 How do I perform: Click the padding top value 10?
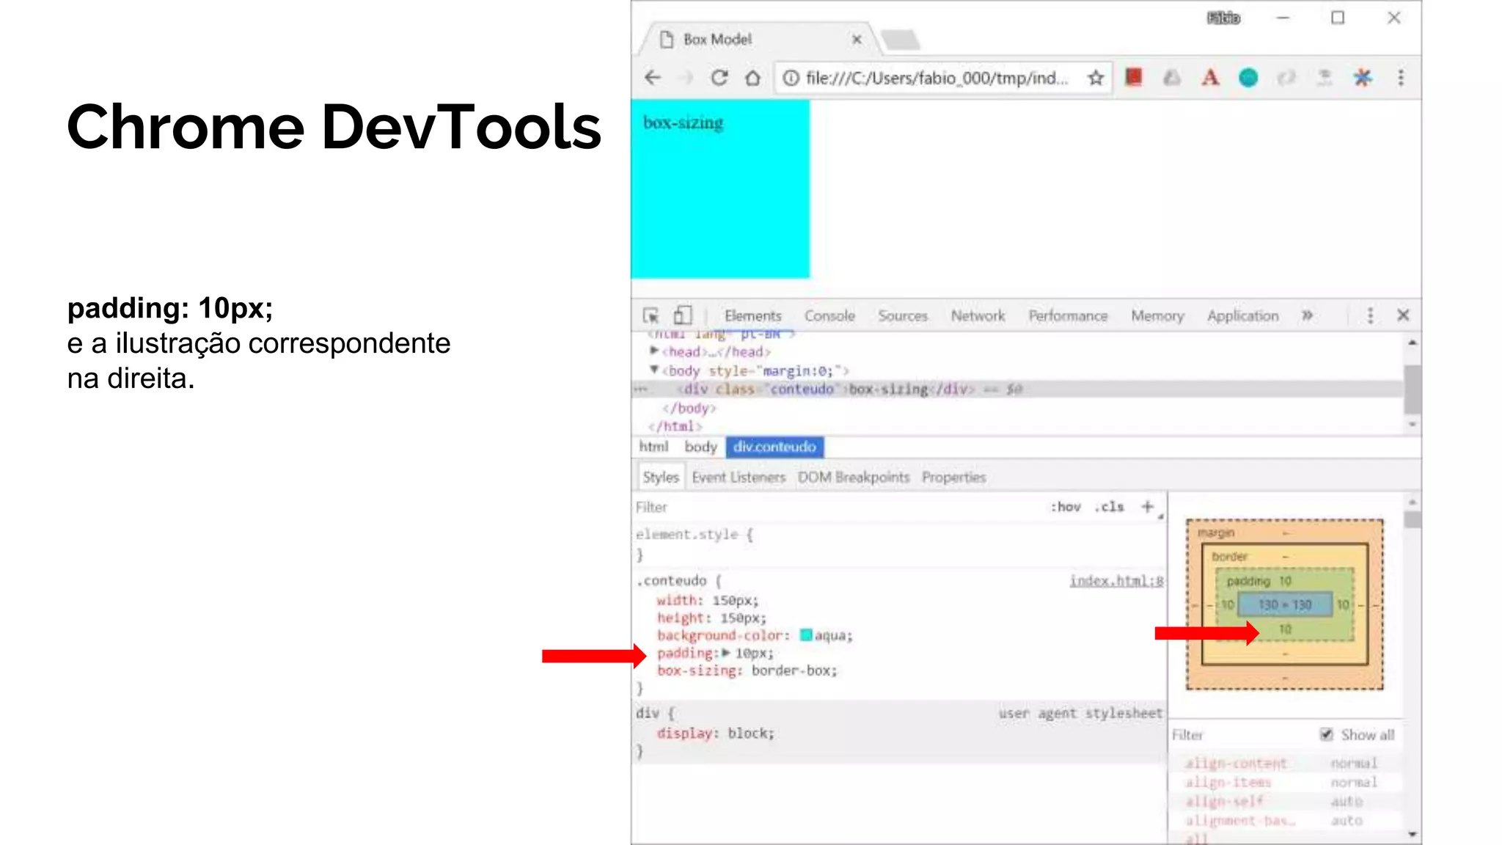(x=1286, y=581)
